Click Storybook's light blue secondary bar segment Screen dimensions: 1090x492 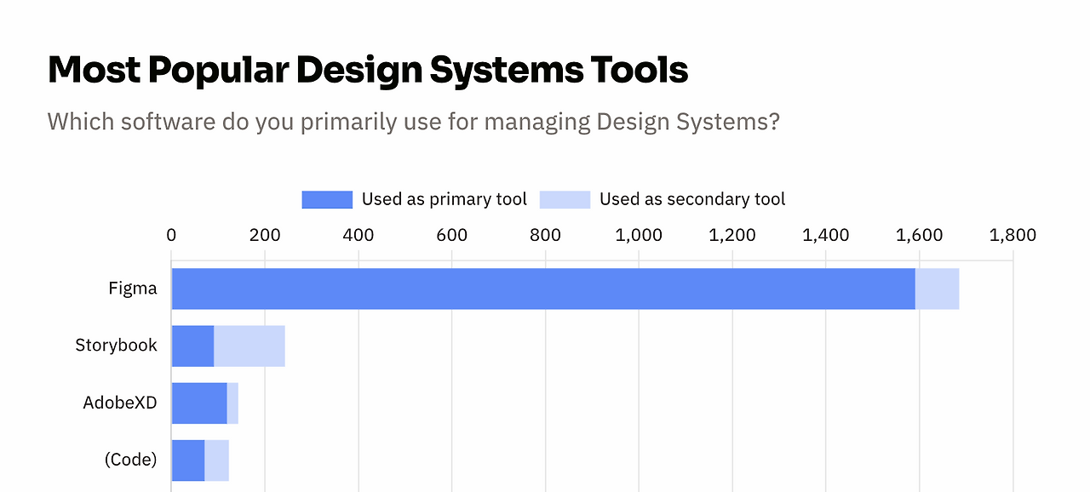click(x=250, y=346)
